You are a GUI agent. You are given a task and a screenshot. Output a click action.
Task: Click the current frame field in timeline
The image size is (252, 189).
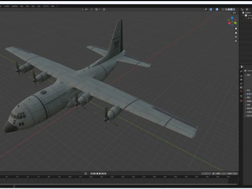pos(206,173)
